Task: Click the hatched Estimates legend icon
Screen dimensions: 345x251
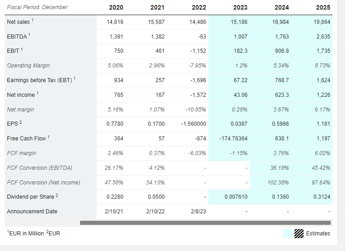Action: [x=299, y=234]
